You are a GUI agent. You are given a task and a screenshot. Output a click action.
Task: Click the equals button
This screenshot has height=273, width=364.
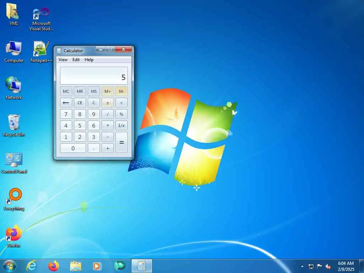pos(122,142)
